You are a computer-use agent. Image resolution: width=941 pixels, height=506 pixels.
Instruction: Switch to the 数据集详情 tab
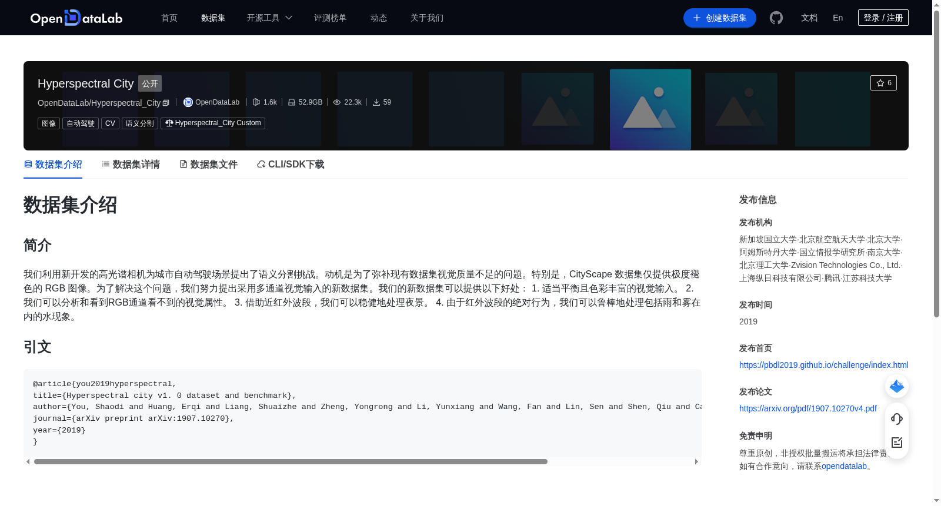[x=131, y=165]
